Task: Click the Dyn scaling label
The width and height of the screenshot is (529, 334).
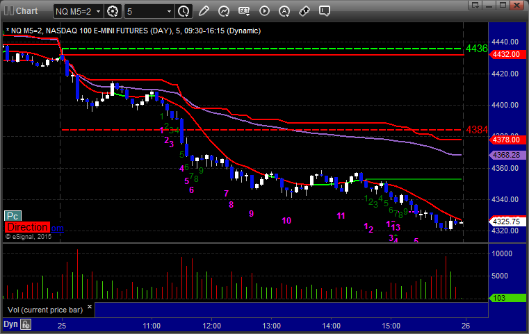Action: (x=10, y=324)
